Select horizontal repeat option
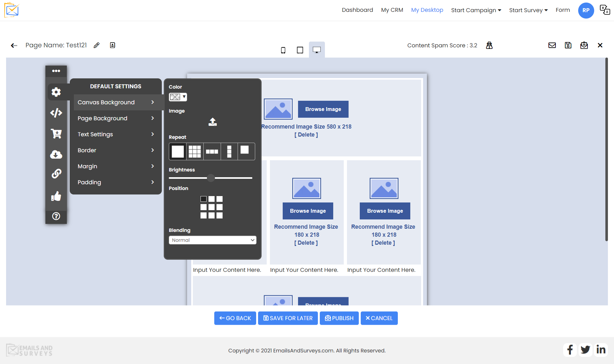Image resolution: width=614 pixels, height=364 pixels. coord(212,151)
